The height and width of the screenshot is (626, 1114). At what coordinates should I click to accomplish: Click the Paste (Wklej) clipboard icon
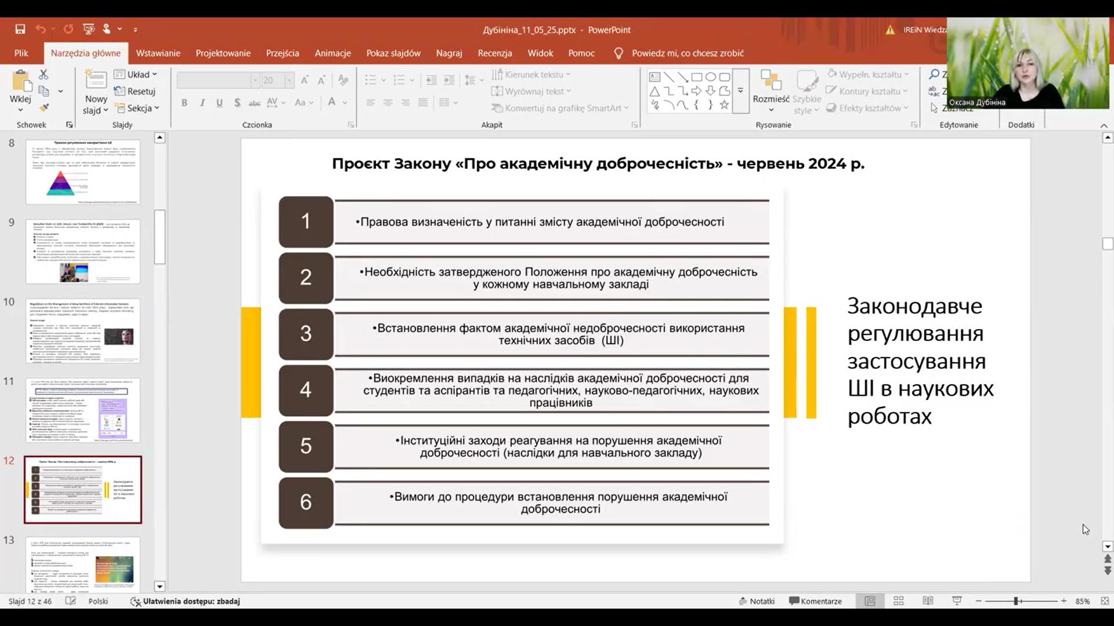pyautogui.click(x=20, y=81)
